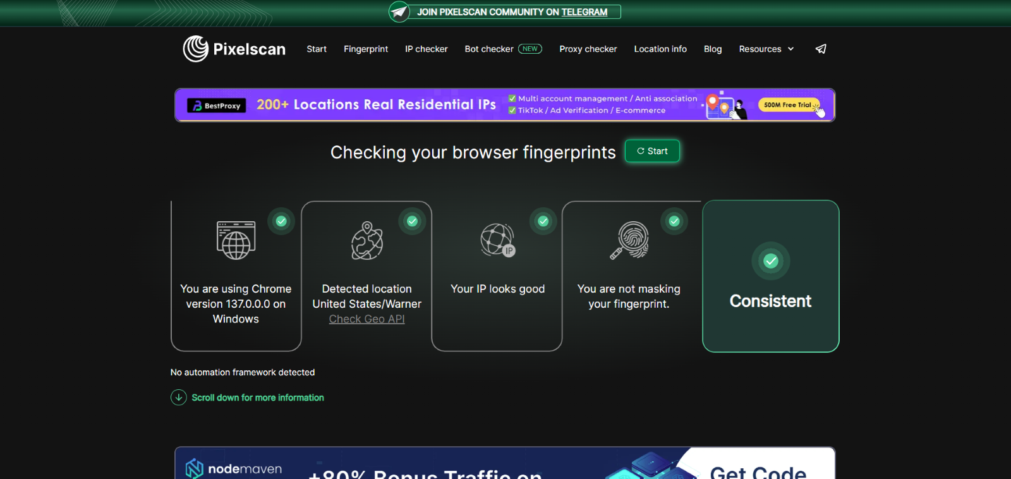Image resolution: width=1011 pixels, height=479 pixels.
Task: Click the green checkmark in Consistent panel
Action: coord(770,261)
